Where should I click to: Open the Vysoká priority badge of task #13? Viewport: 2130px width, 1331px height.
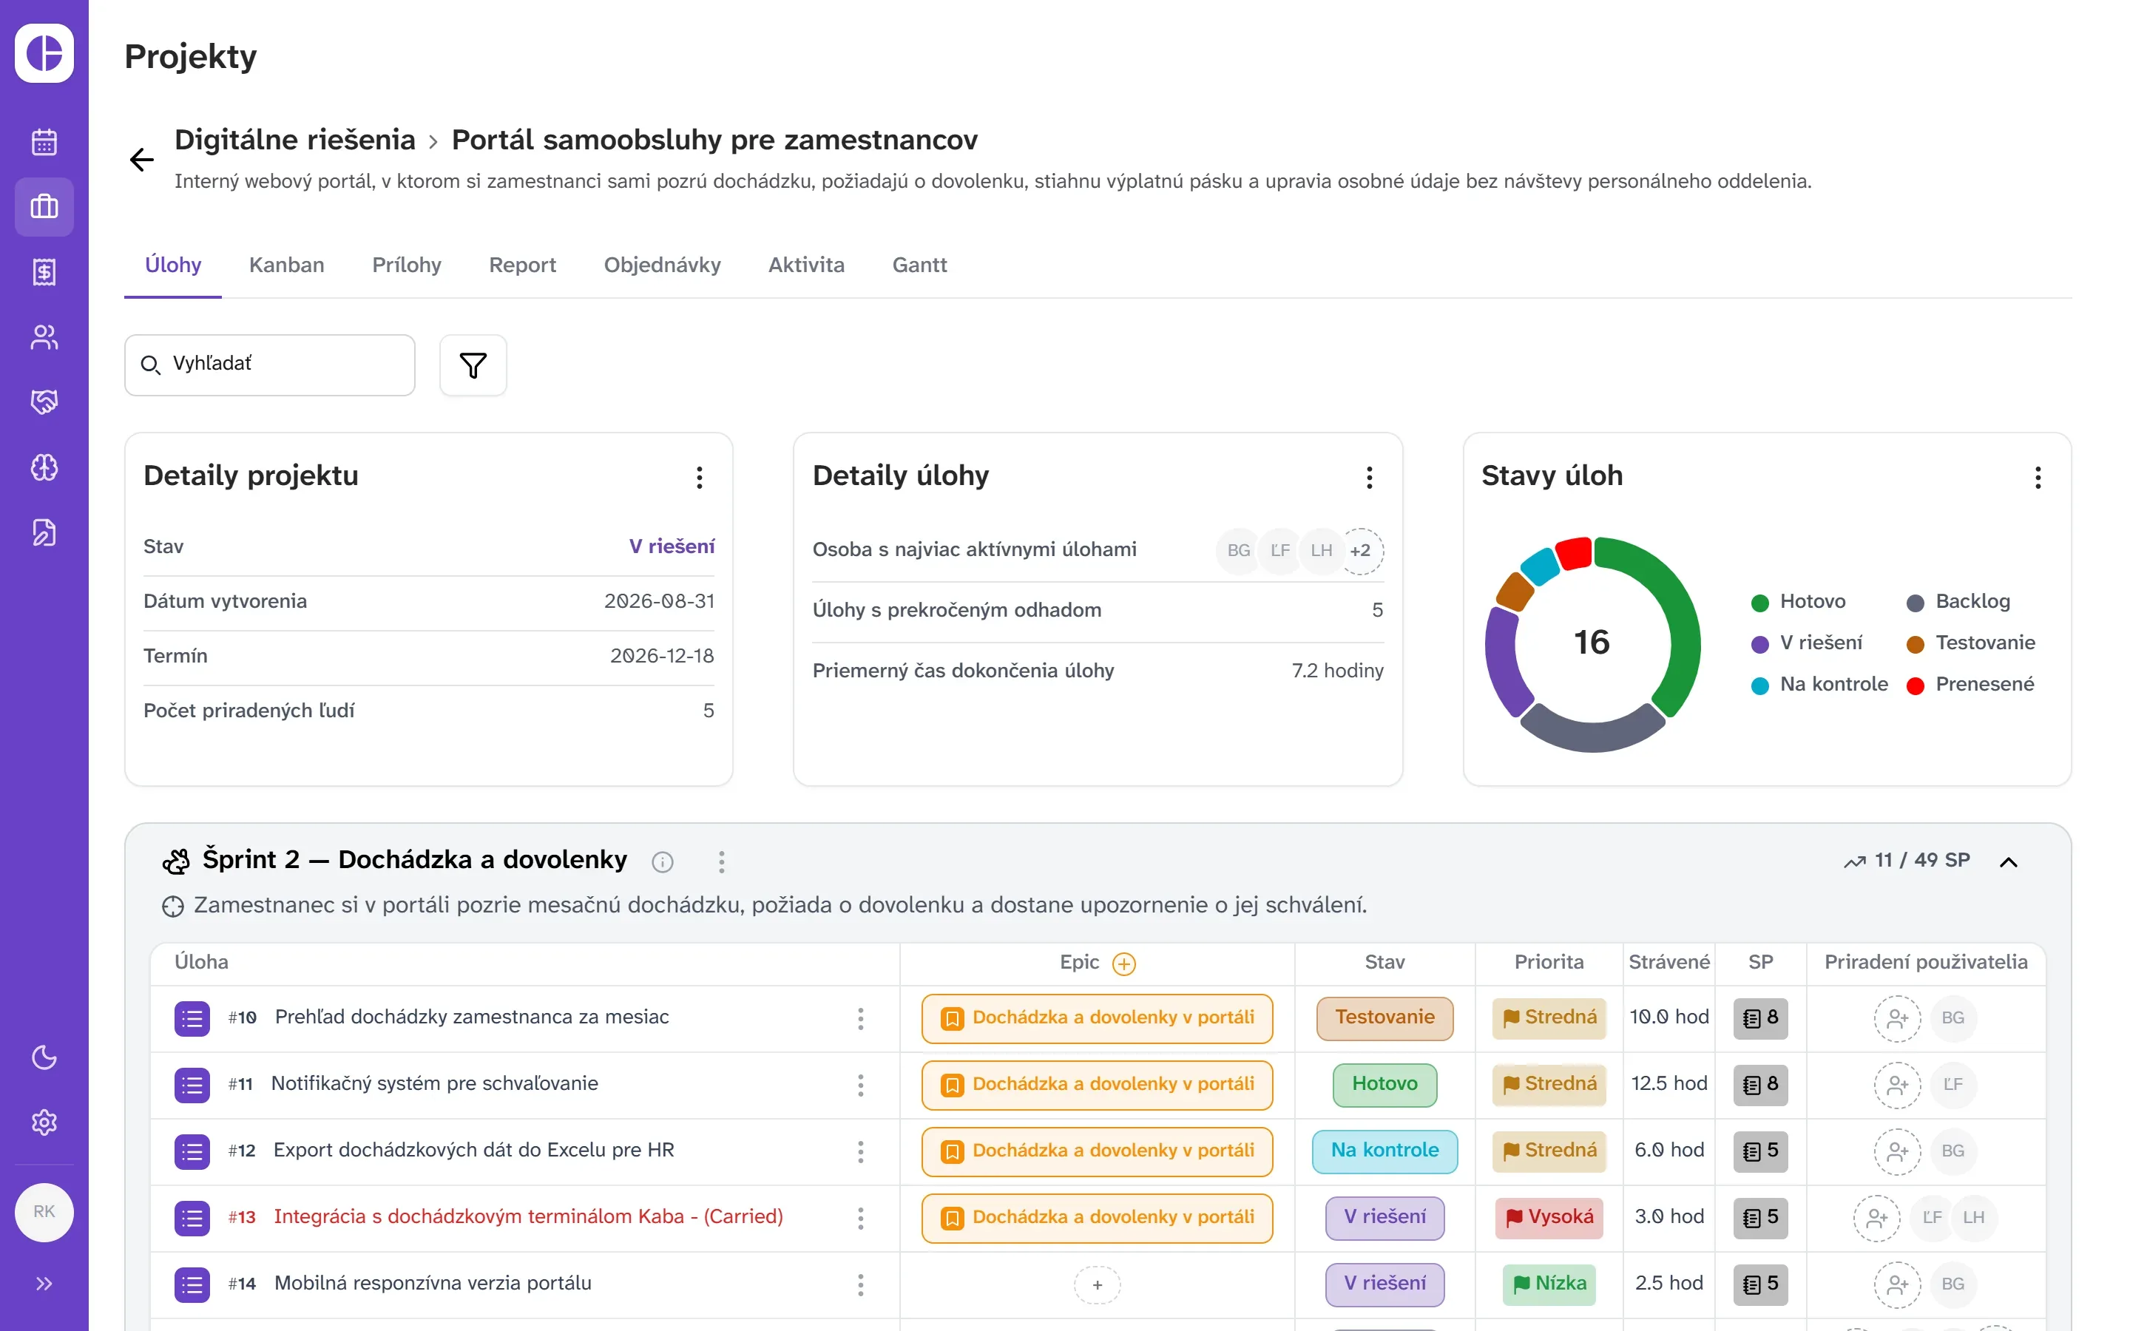point(1549,1217)
